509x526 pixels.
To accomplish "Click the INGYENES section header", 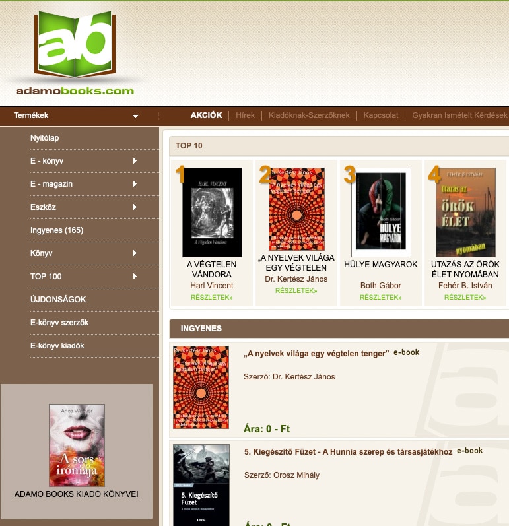I will (x=339, y=329).
